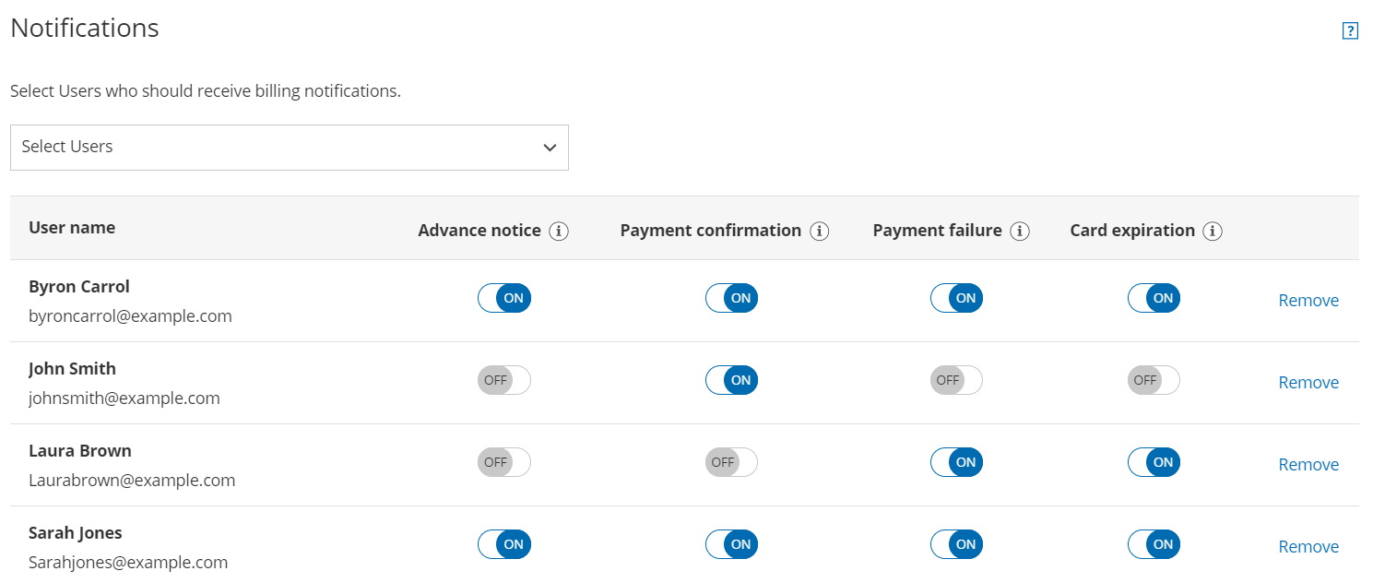Remove Byron Carrol from notifications
This screenshot has height=583, width=1373.
pyautogui.click(x=1308, y=300)
